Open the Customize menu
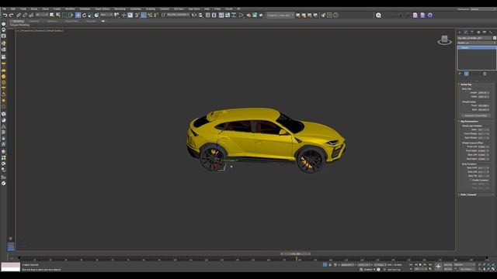The image size is (497, 279). pyautogui.click(x=136, y=9)
